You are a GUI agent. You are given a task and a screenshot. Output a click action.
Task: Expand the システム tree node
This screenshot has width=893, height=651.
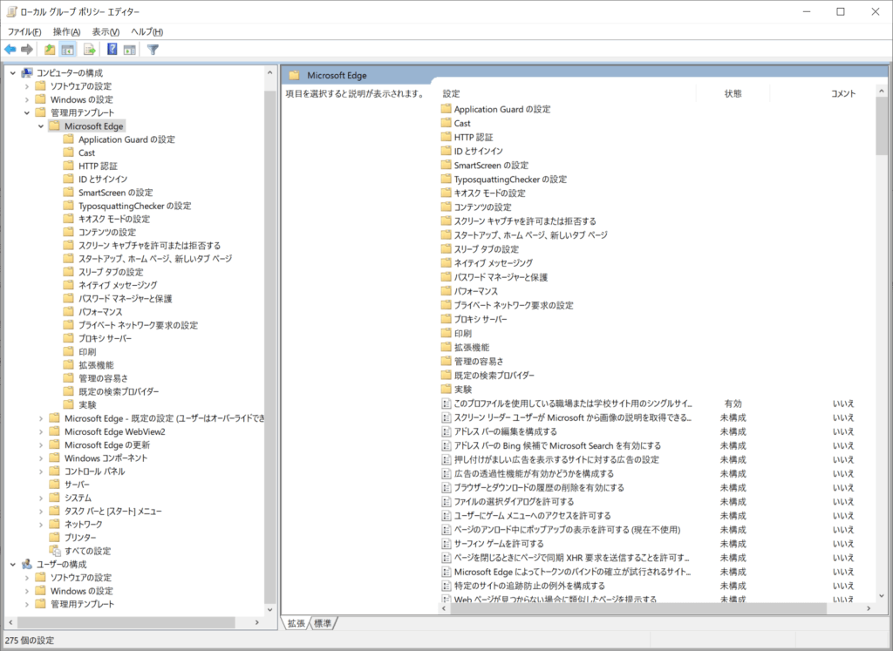40,498
